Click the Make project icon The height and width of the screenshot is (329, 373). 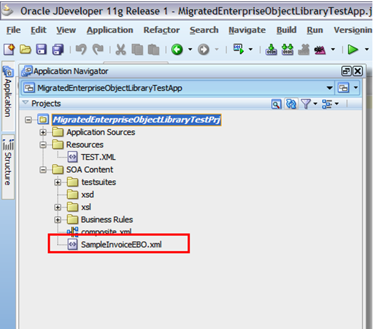click(x=271, y=50)
